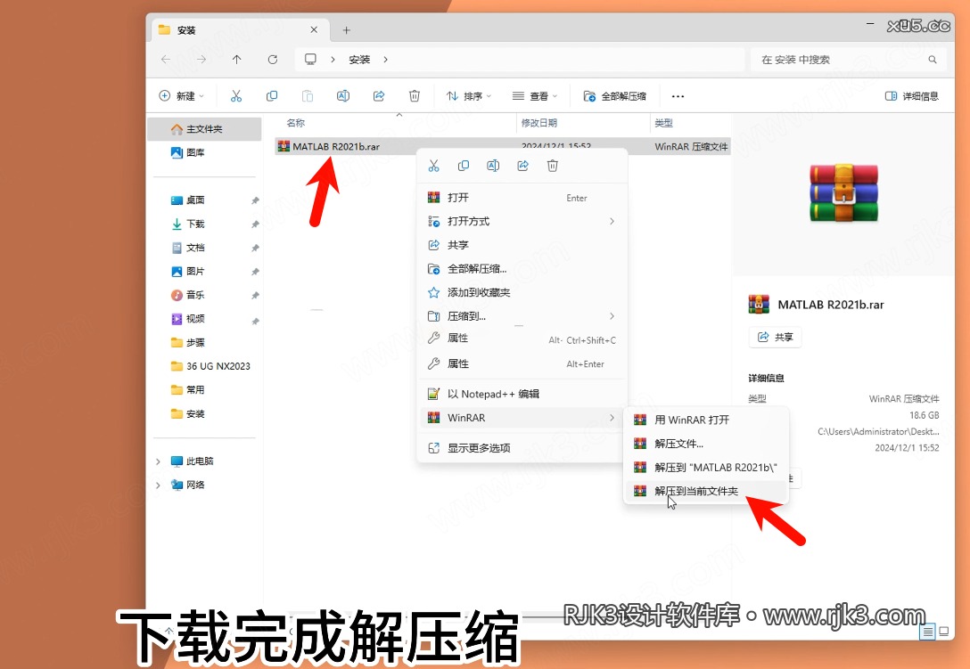Screen dimensions: 970x669
Task: Select 共享 in the context menu
Action: click(522, 245)
